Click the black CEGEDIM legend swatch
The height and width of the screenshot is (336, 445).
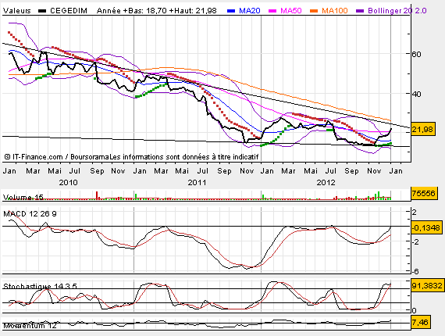[x=42, y=11]
